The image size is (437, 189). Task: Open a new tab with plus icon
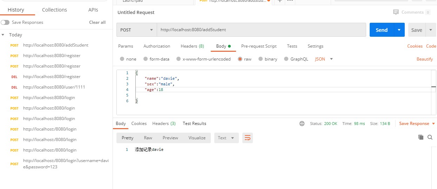[280, 1]
